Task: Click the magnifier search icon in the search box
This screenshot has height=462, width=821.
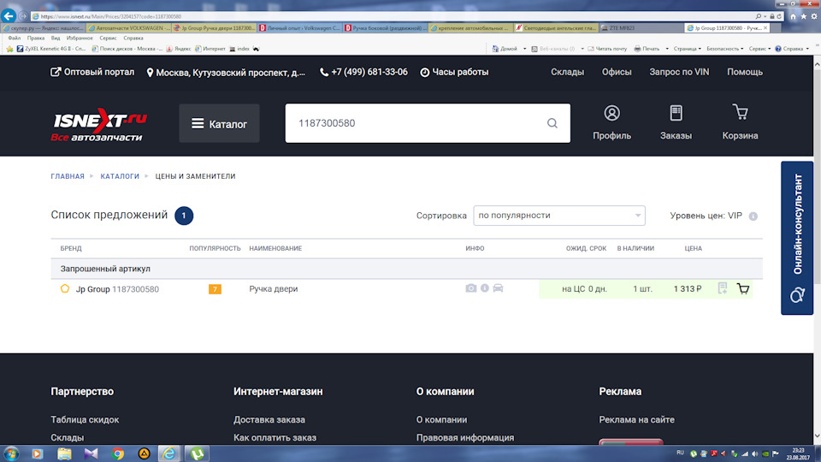Action: [552, 123]
